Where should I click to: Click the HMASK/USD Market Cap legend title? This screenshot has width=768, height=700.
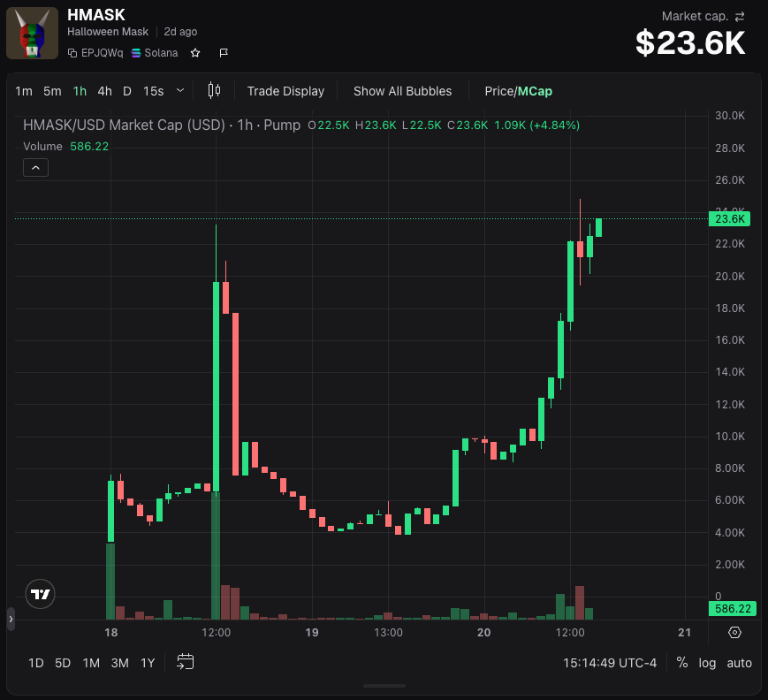coord(162,126)
